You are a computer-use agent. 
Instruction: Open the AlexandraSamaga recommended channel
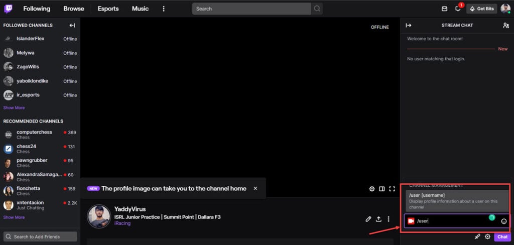(40, 177)
